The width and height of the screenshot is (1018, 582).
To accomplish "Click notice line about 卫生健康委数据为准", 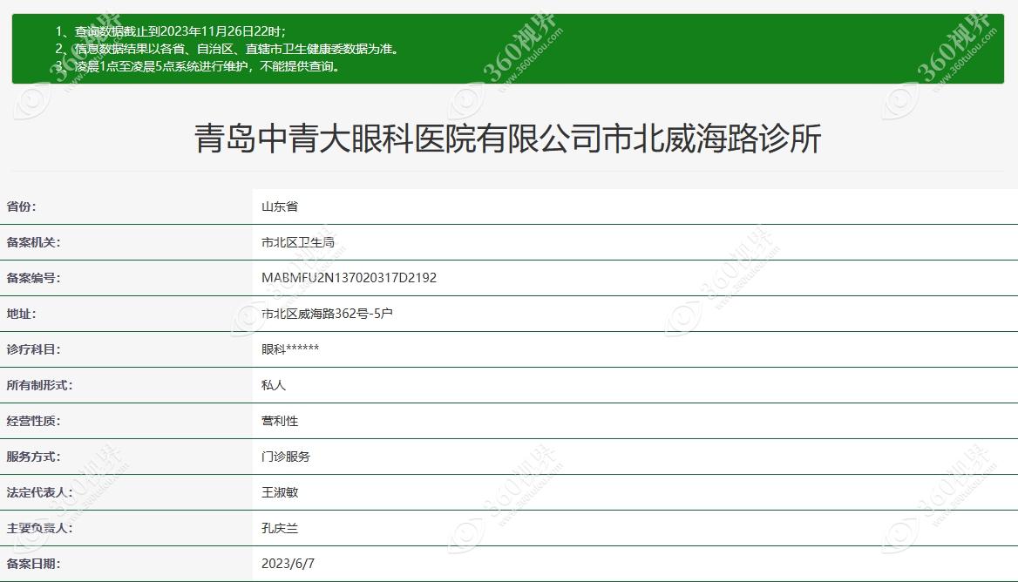I will click(227, 49).
